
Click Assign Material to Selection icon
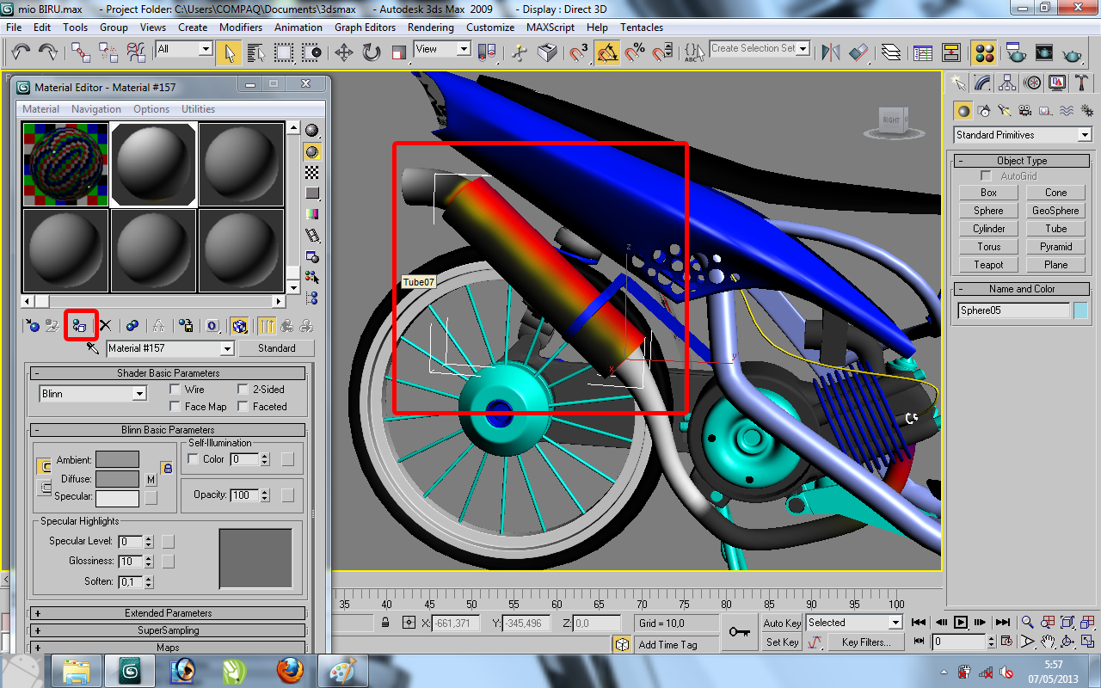pos(81,326)
